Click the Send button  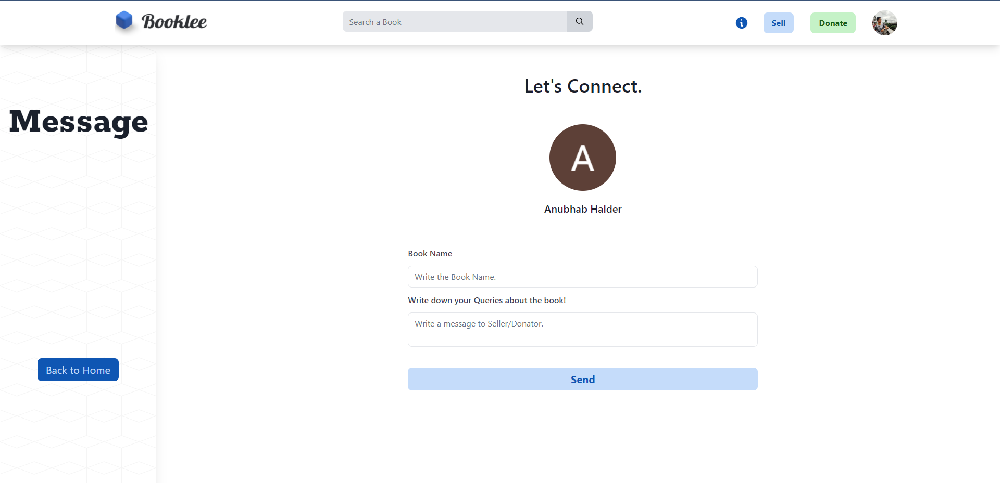583,379
